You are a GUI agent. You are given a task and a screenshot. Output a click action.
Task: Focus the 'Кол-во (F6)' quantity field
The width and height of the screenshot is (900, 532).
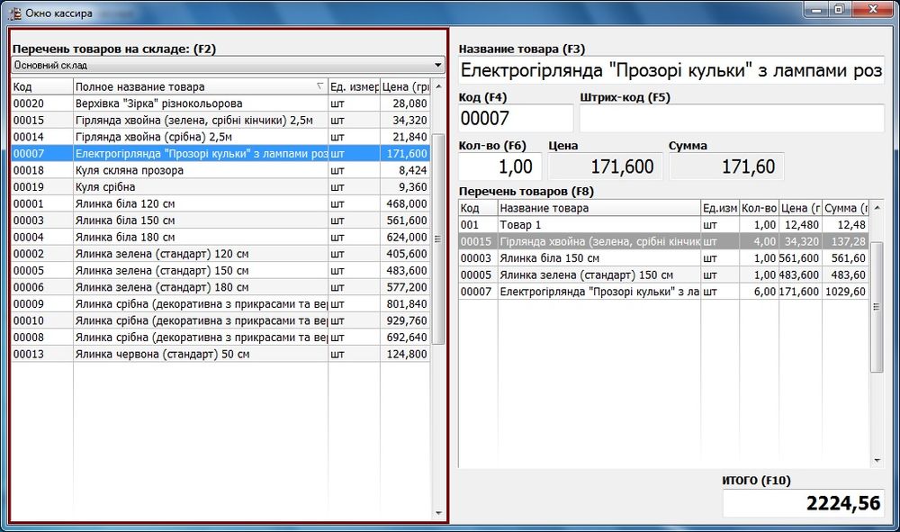tap(499, 167)
